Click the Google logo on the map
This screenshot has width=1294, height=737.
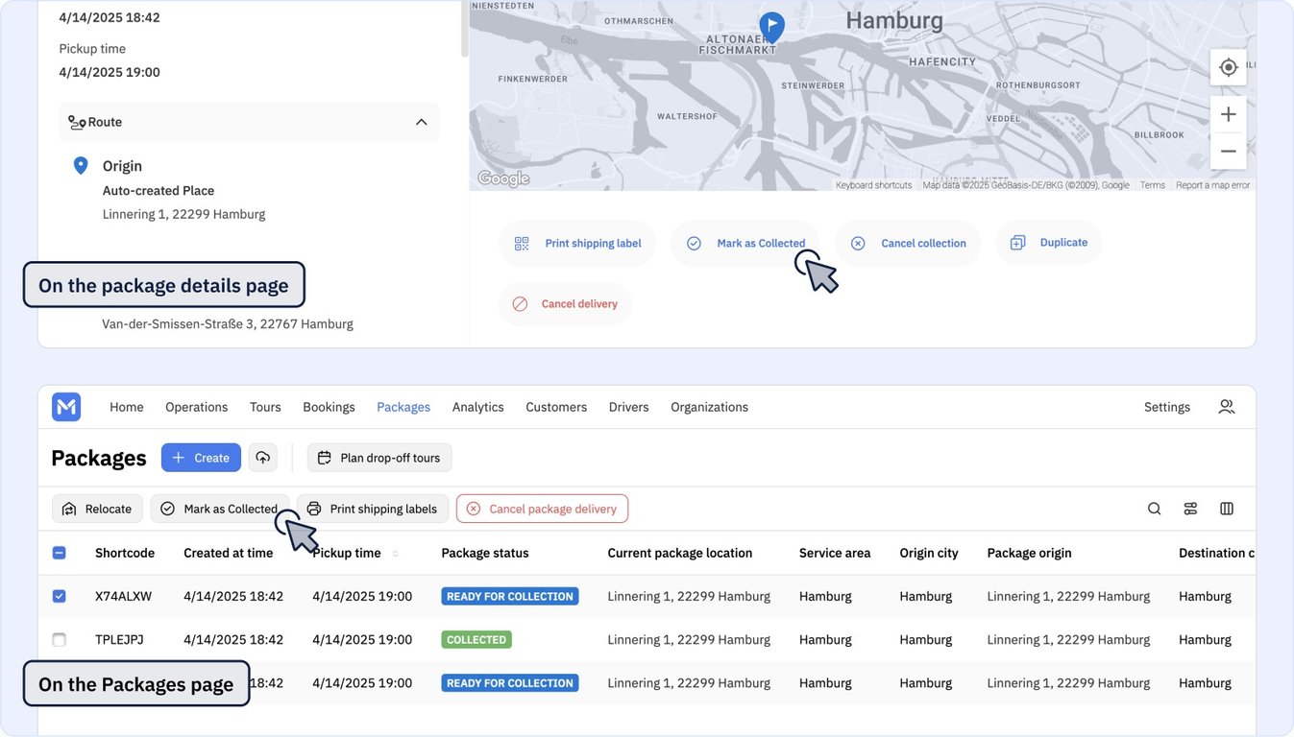[x=503, y=178]
